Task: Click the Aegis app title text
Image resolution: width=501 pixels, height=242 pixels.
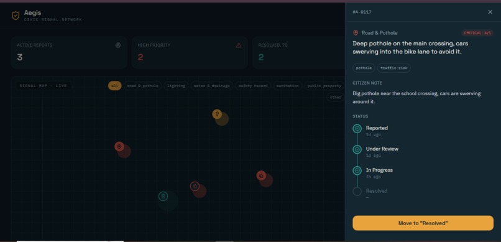Action: [x=32, y=13]
